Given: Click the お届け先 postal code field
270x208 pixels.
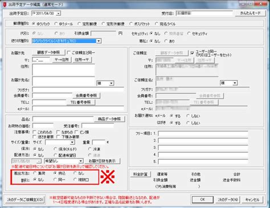Looking at the screenshot, I should (41, 60).
